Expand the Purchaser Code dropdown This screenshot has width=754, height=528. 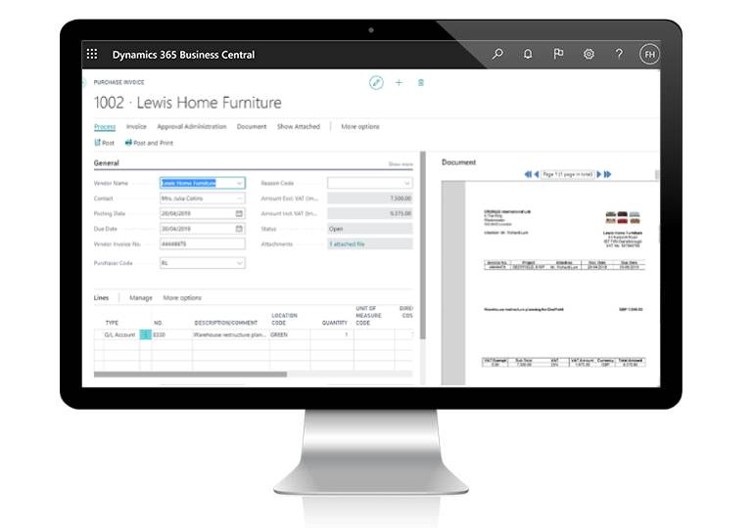(x=239, y=263)
